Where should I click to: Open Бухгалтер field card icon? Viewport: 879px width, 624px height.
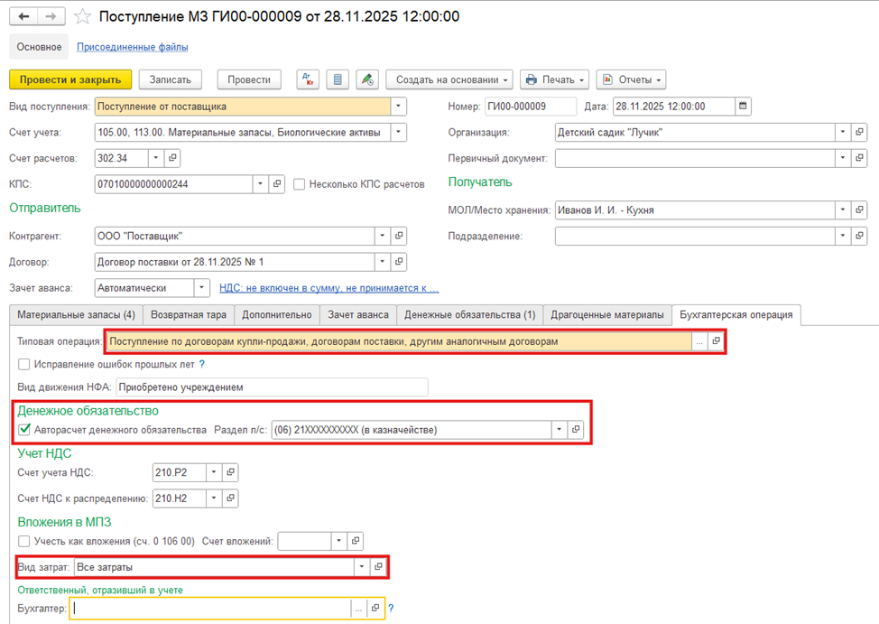click(x=375, y=608)
